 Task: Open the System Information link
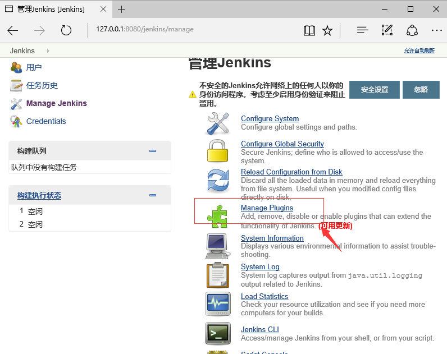(272, 238)
